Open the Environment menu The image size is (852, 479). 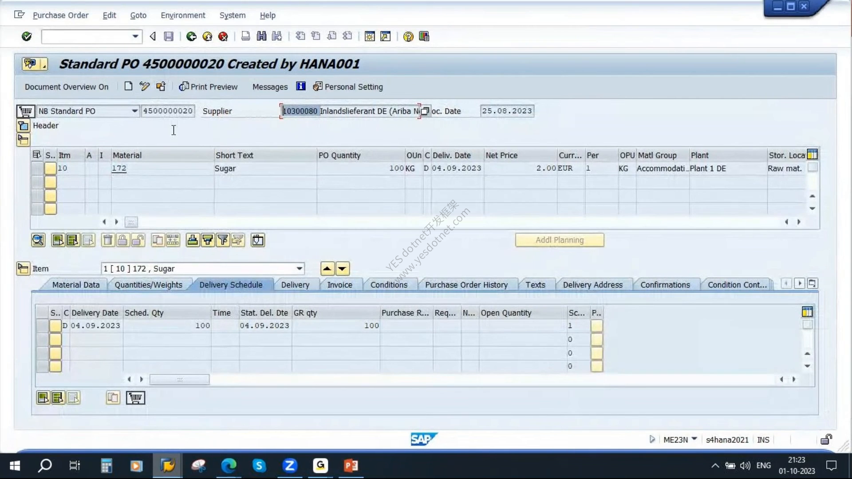[183, 15]
